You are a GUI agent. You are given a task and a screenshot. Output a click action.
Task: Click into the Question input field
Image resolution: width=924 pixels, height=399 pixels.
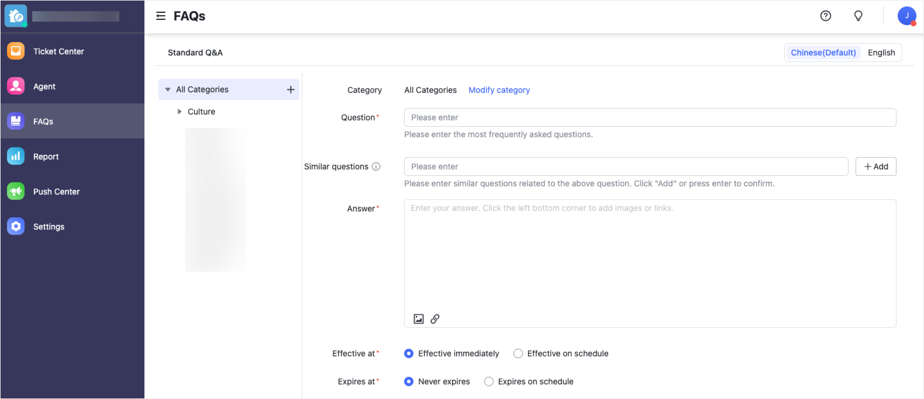pos(649,117)
